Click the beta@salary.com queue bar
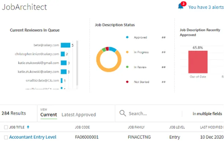 point(66,45)
